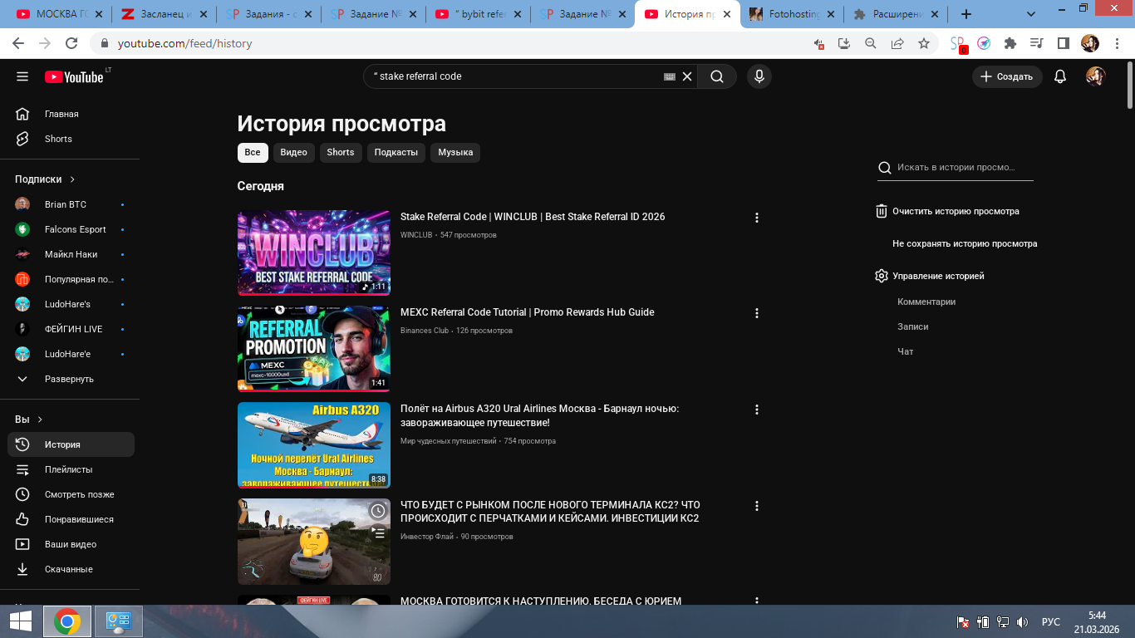Click the volume icon in system tray

1022,622
